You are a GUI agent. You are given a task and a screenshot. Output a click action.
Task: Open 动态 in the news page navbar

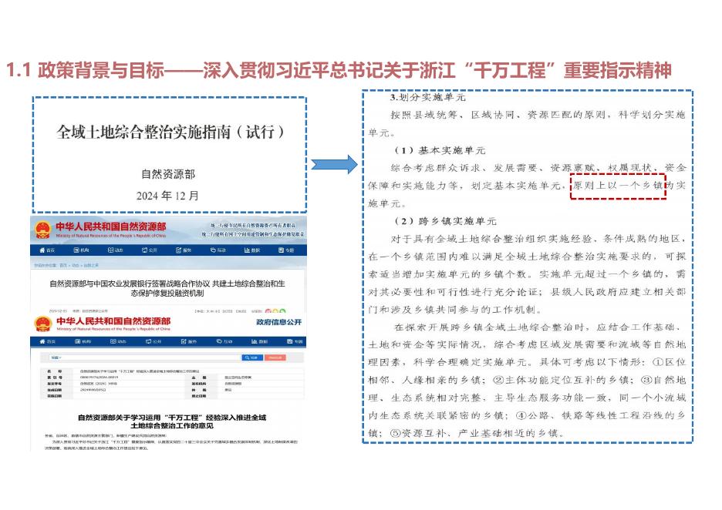116,250
